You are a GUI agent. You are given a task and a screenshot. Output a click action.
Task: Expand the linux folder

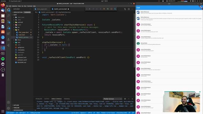click(22, 40)
